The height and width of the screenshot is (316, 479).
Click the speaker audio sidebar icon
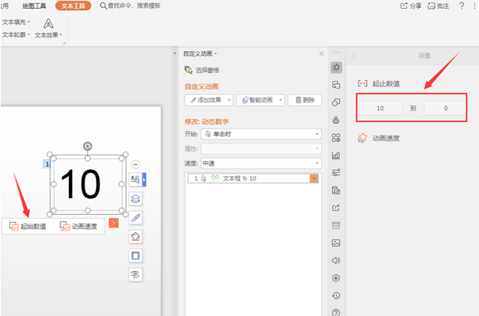pos(336,260)
